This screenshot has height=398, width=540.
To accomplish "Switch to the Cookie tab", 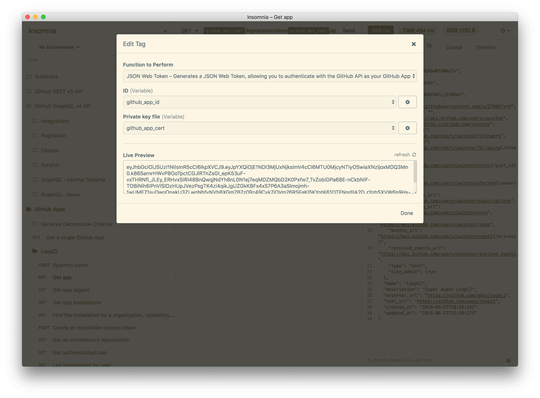I will point(454,48).
